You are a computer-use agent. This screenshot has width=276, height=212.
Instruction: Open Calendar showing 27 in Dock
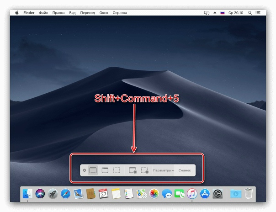coord(103,194)
